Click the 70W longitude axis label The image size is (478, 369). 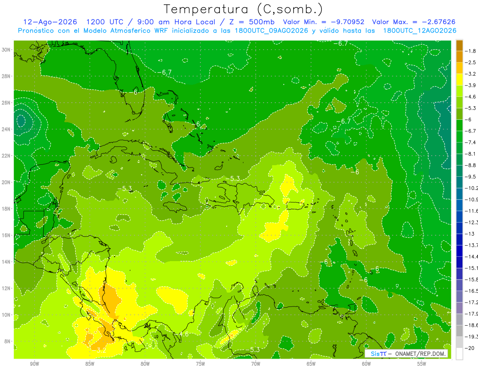(256, 364)
